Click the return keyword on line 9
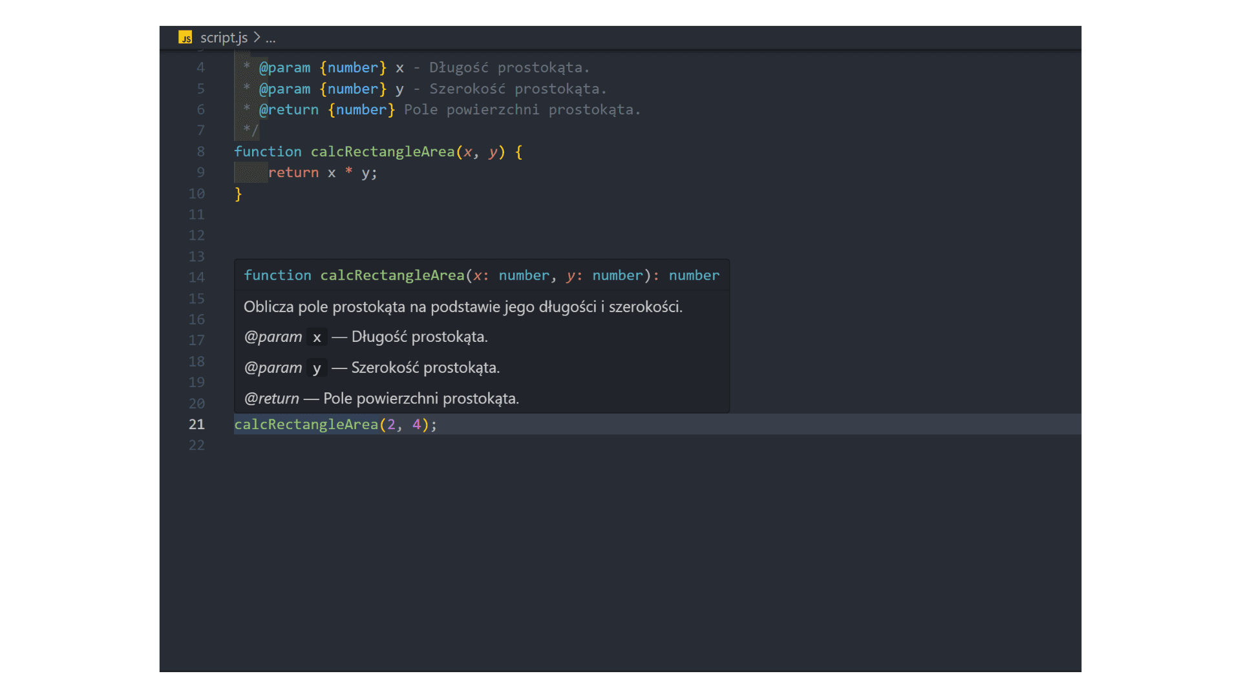This screenshot has width=1241, height=698. tap(293, 173)
